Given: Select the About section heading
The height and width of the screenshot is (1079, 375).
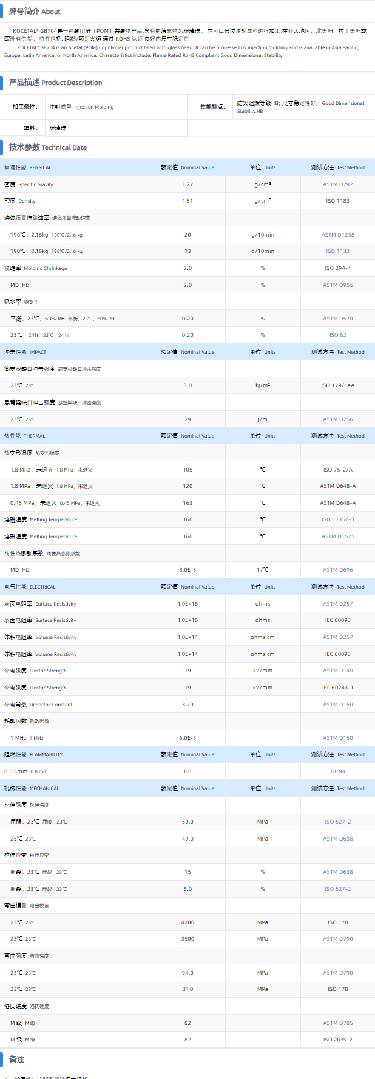Looking at the screenshot, I should point(35,12).
